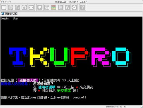This screenshot has width=143, height=108.
Task: Click the reconnect arrow icon
Action: pyautogui.click(x=24, y=7)
